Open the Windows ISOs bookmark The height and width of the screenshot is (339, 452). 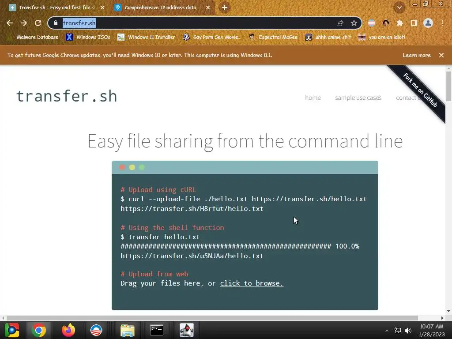[88, 37]
